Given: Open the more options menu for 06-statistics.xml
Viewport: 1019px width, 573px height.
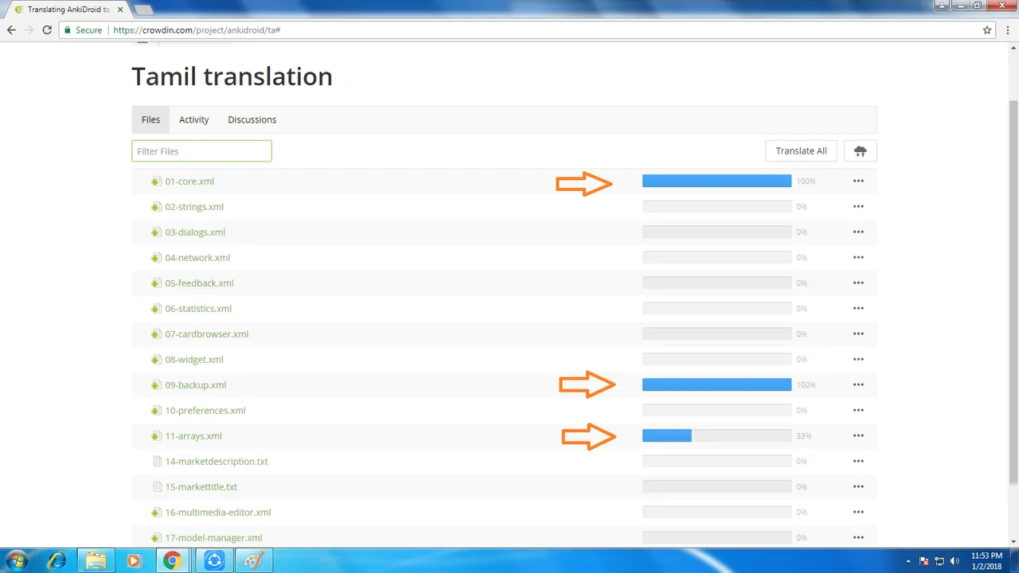Looking at the screenshot, I should coord(858,309).
